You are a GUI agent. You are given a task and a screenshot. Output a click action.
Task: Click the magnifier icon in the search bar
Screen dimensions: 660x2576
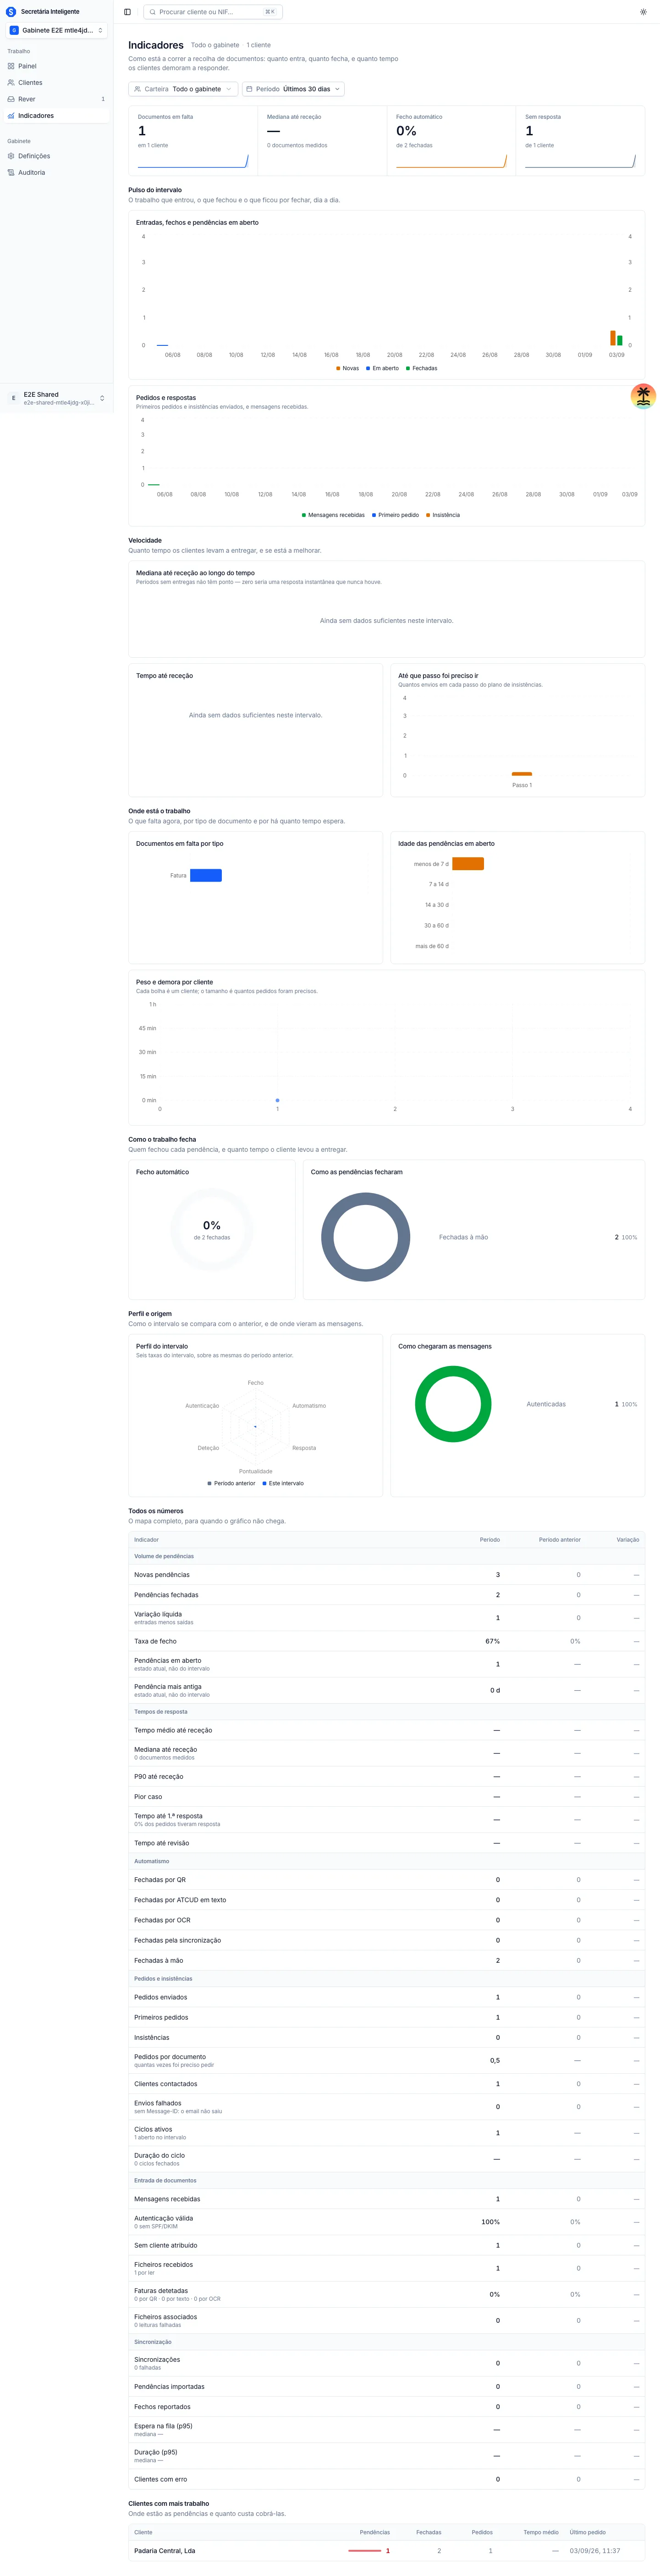pyautogui.click(x=153, y=12)
